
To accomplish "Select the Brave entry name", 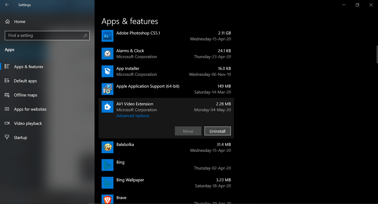I will (x=121, y=198).
